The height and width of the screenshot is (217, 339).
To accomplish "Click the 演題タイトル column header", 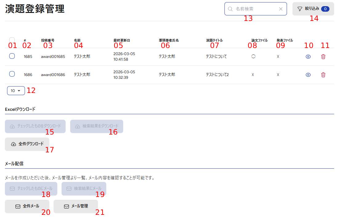I will pos(214,40).
